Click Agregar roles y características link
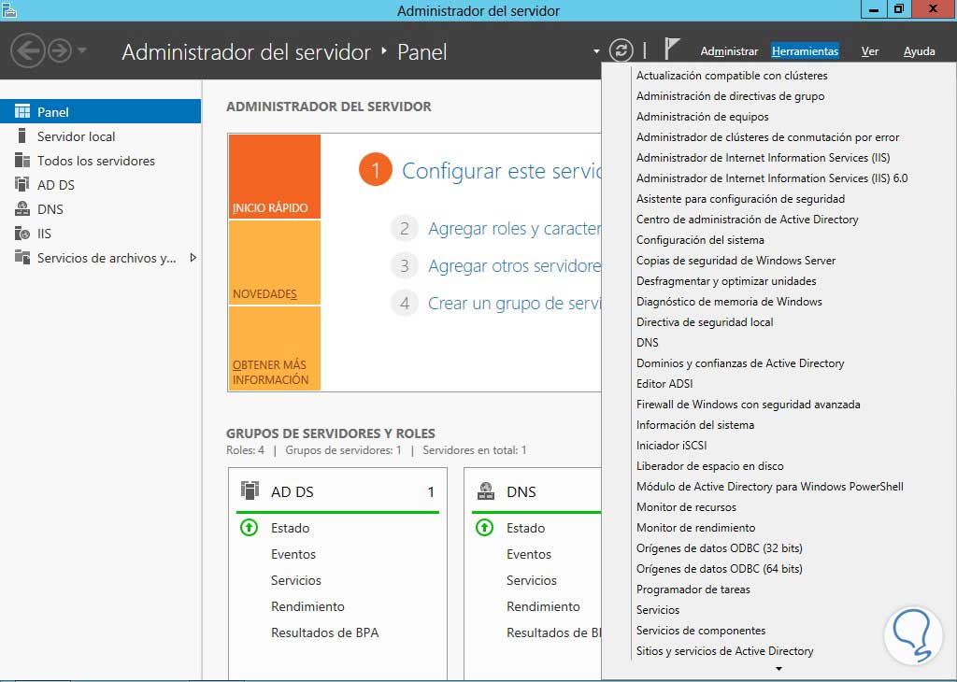957x682 pixels. pos(515,229)
